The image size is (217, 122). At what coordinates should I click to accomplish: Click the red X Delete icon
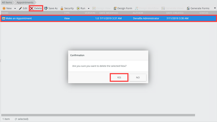tap(32, 8)
